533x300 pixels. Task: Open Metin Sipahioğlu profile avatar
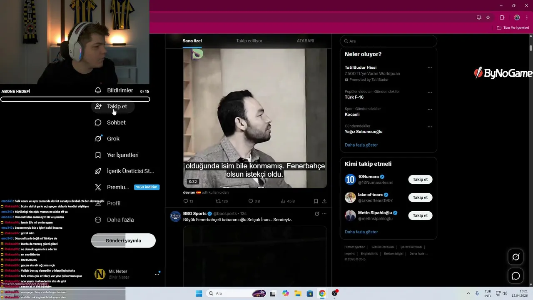[350, 215]
